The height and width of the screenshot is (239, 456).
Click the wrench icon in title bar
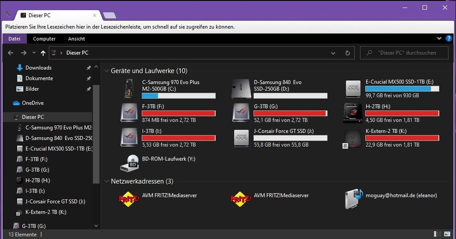[x=7, y=14]
